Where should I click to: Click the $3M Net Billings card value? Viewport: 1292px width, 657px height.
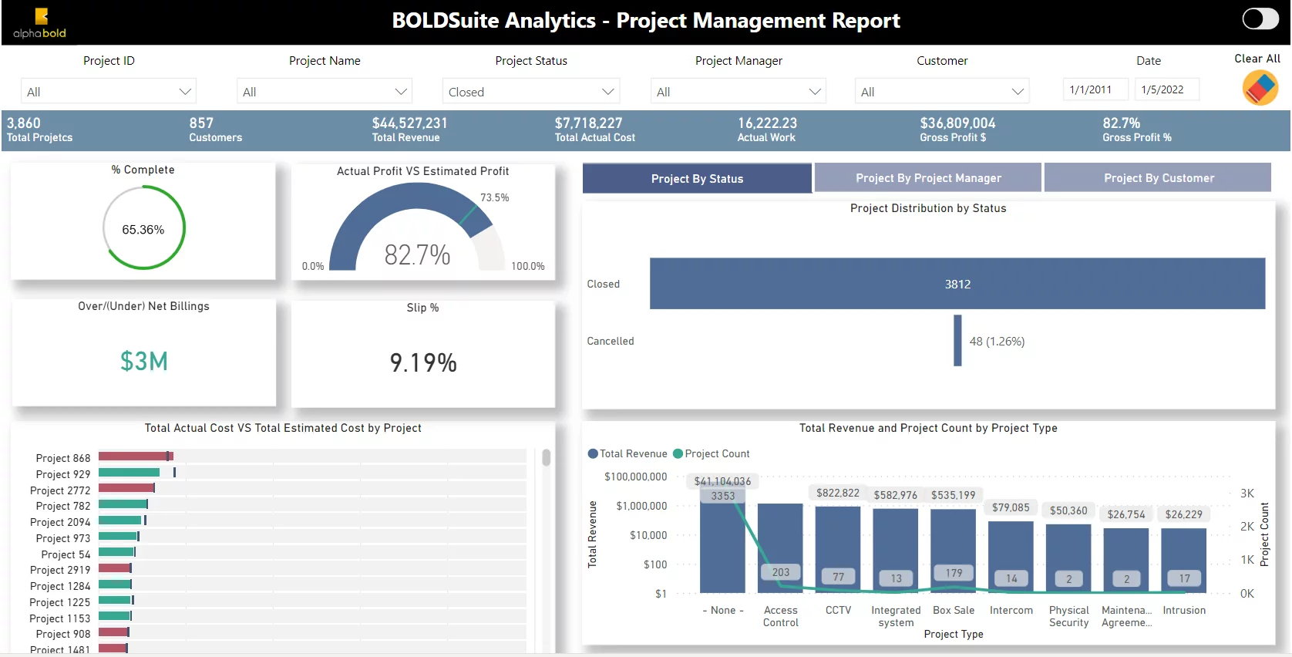coord(144,361)
